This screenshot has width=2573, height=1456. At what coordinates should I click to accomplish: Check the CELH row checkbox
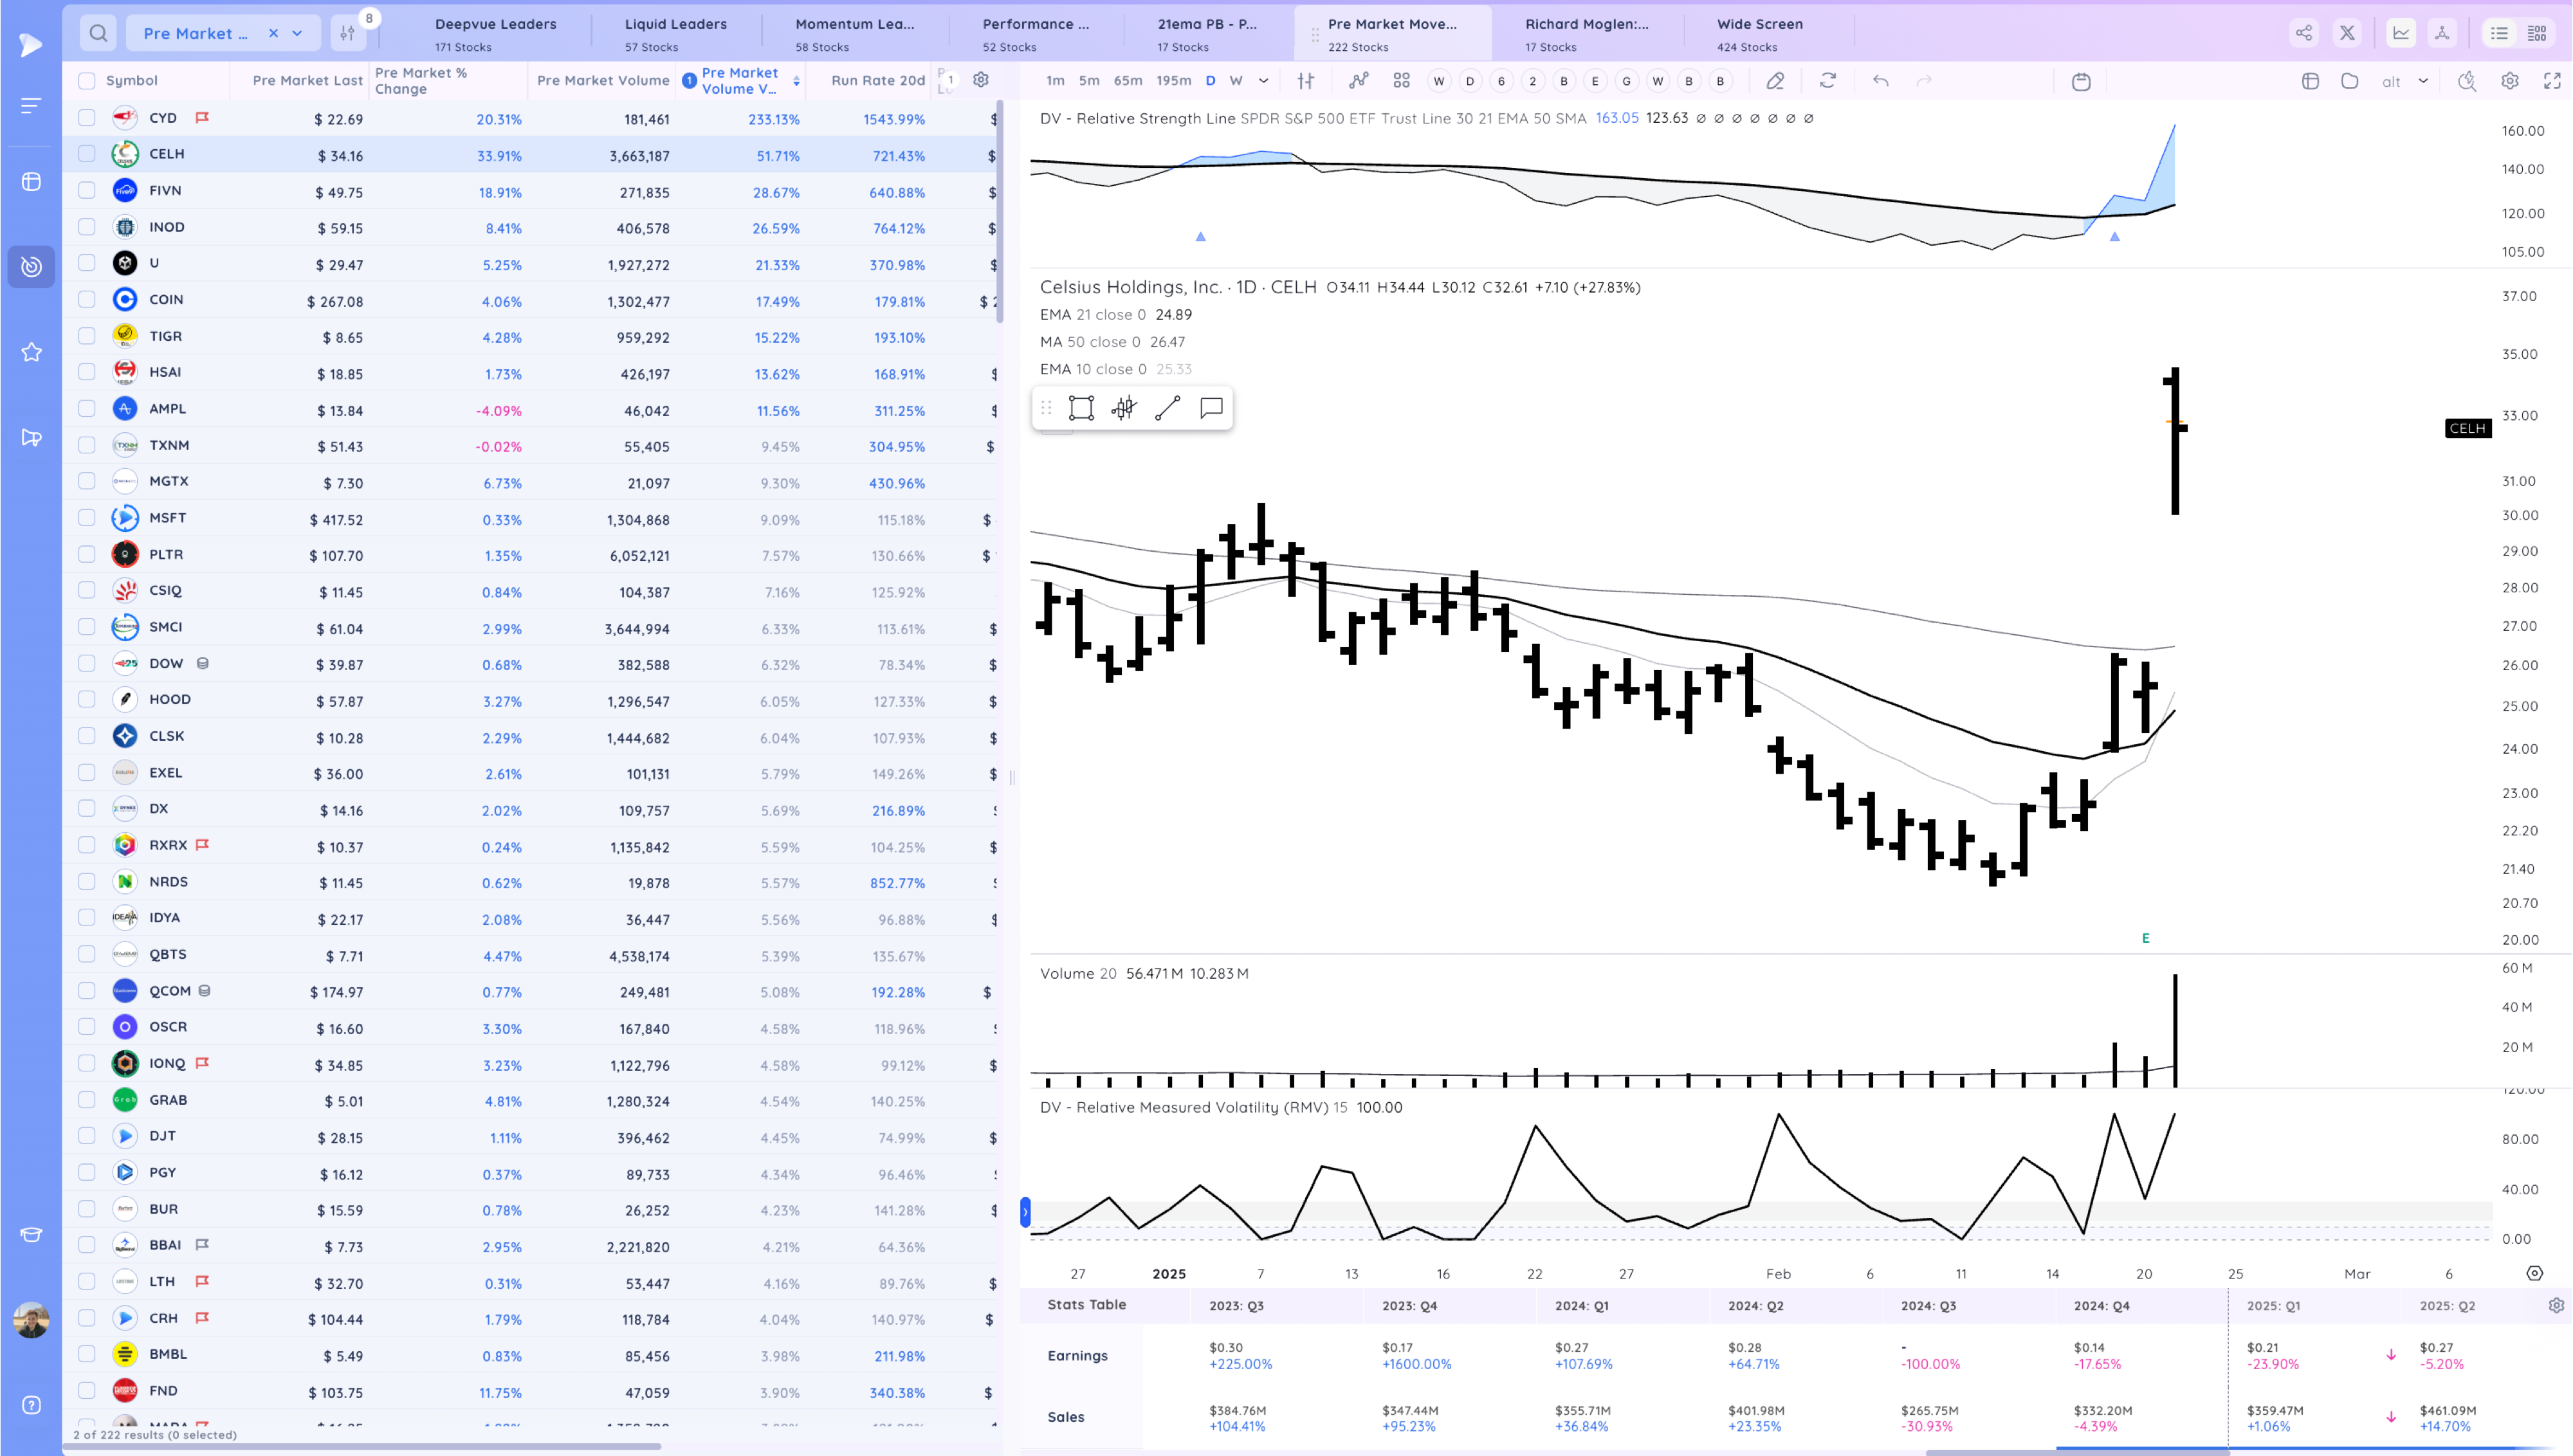tap(87, 154)
